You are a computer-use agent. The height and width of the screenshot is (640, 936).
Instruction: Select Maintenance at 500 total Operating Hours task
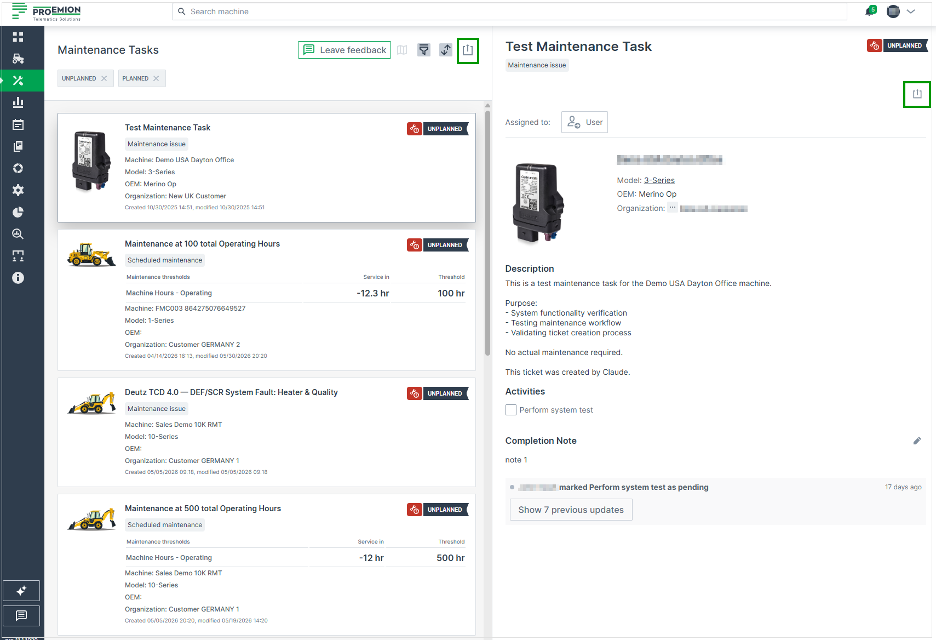click(267, 564)
